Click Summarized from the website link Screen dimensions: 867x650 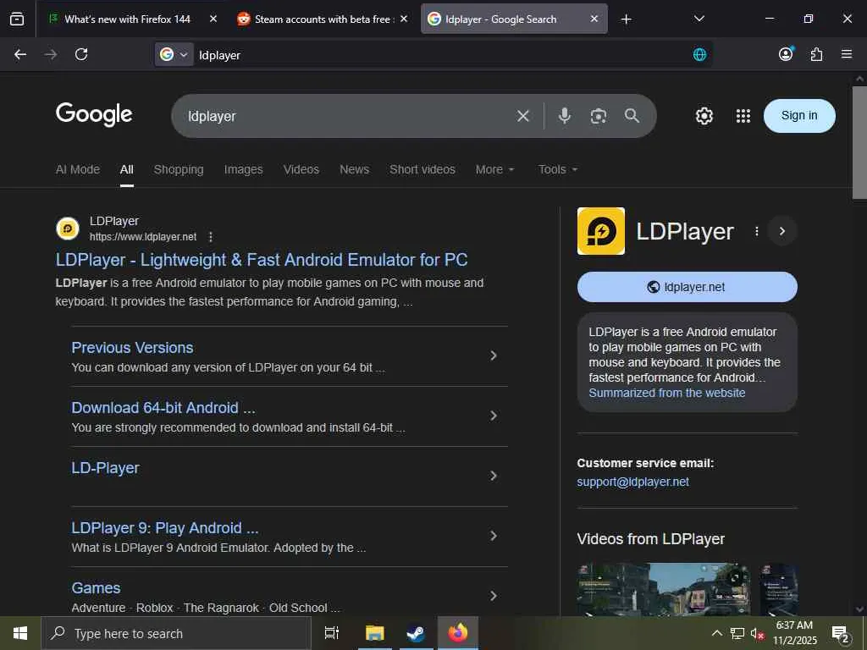coord(667,393)
